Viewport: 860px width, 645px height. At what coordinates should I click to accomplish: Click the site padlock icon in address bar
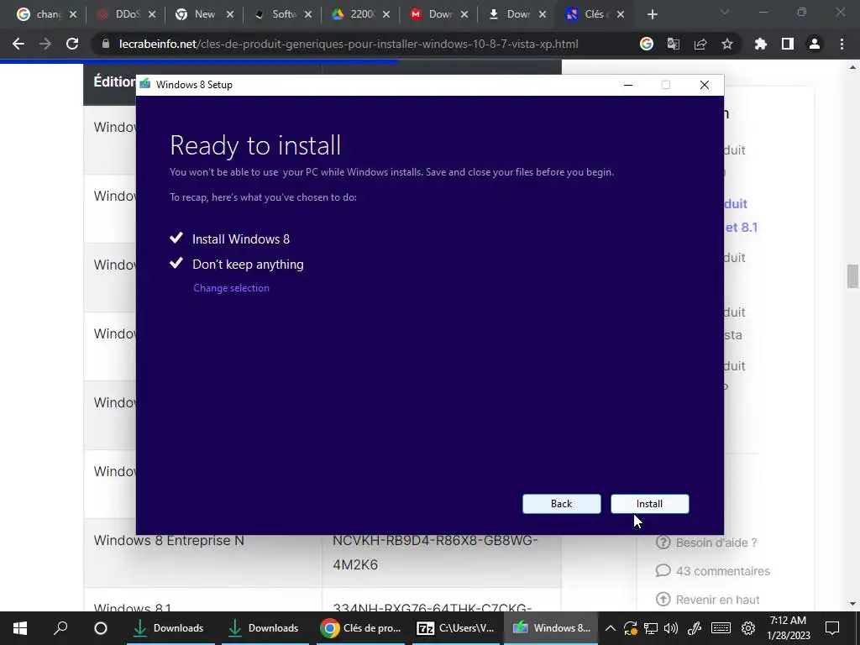[106, 44]
